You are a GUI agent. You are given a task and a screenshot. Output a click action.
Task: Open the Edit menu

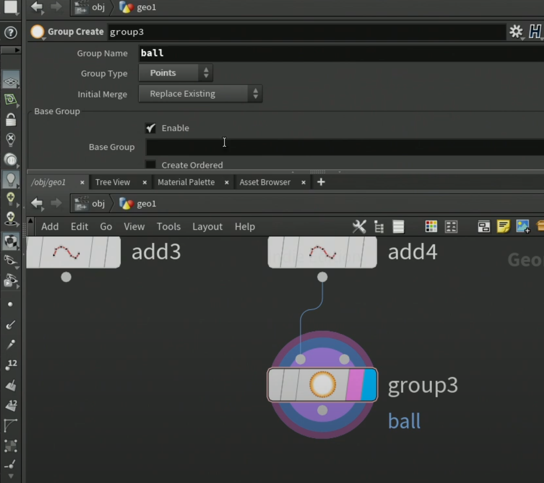79,227
